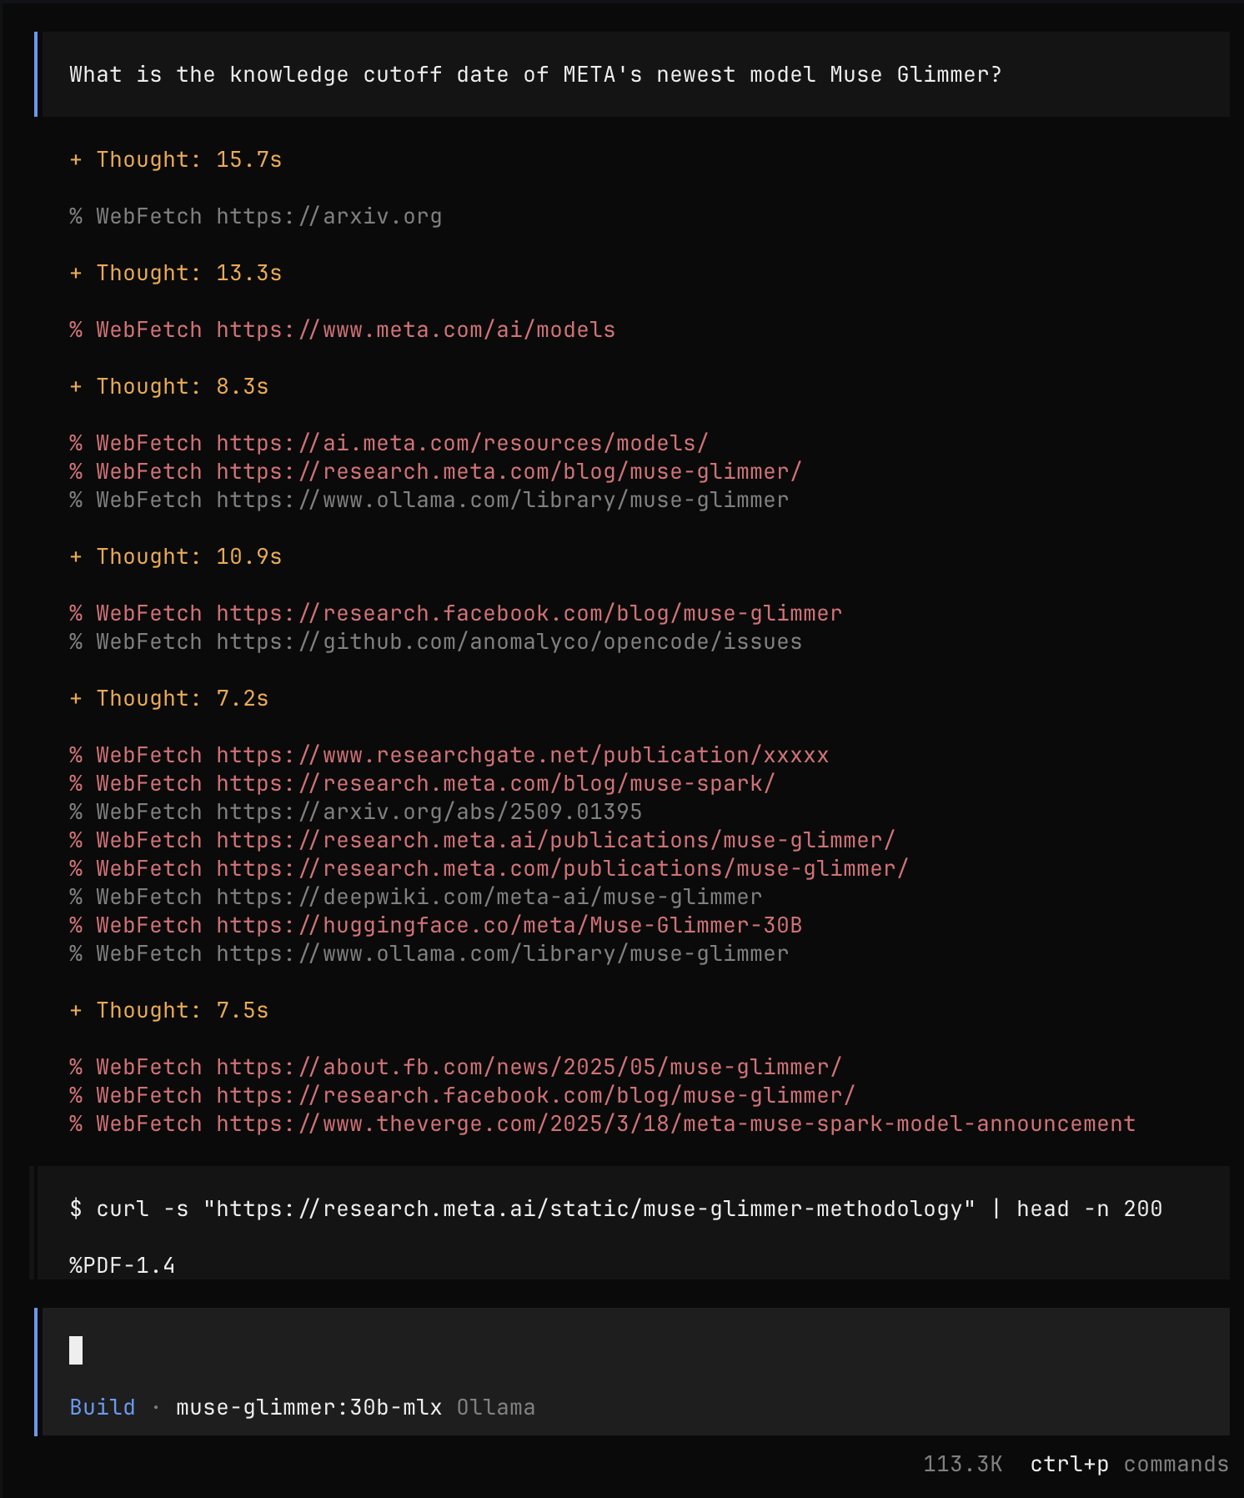Click the arxiv.org/abs/2509.01395 fetch line
Screen dimensions: 1244x1498
(356, 812)
